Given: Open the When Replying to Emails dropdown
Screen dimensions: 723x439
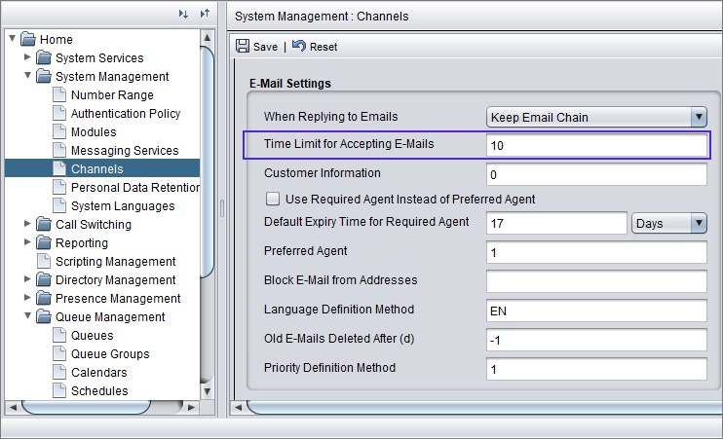Looking at the screenshot, I should pos(698,118).
